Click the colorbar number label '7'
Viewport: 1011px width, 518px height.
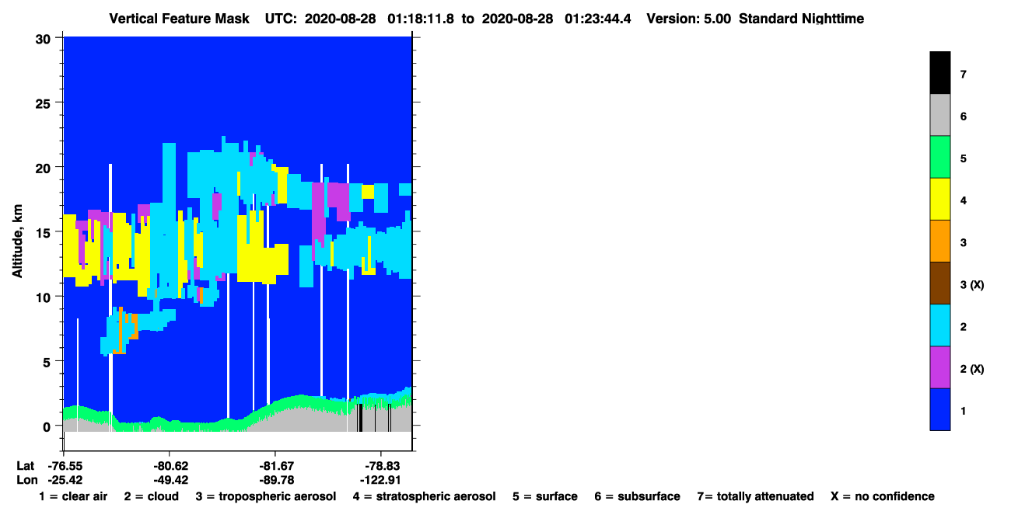pos(964,75)
